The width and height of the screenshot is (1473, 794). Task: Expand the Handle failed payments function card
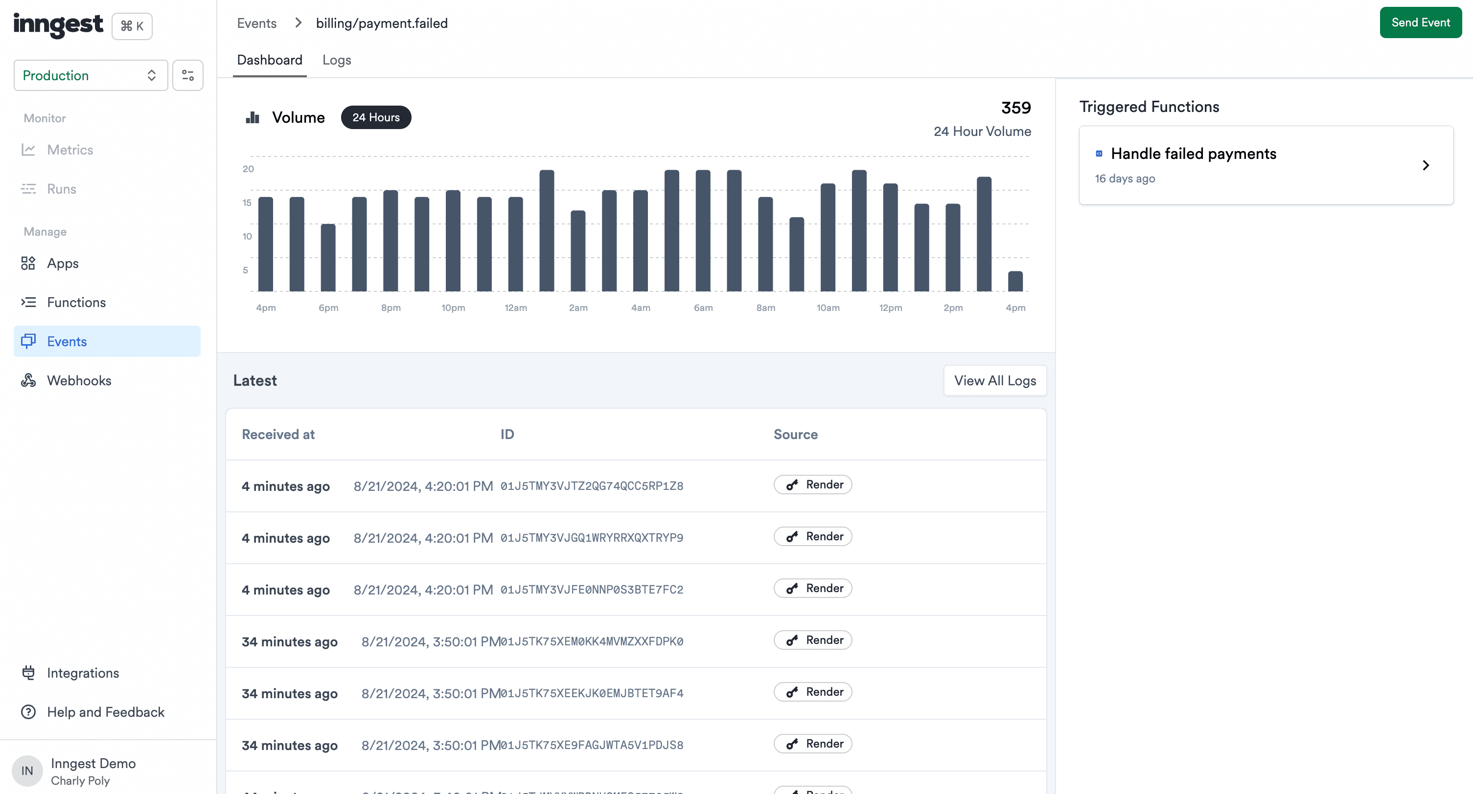click(x=1425, y=165)
